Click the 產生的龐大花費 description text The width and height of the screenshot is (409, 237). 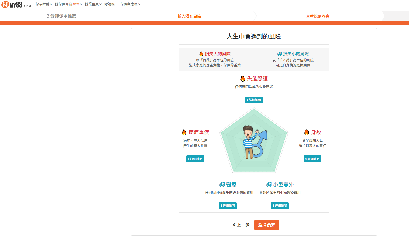point(195,146)
